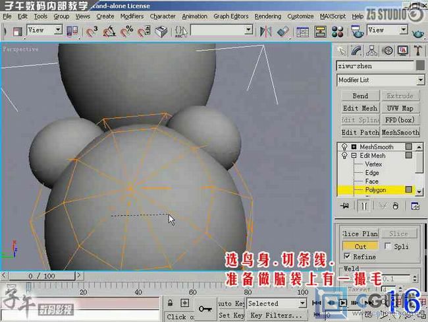The image size is (428, 322).
Task: Switch to the Motion command panel
Action: 388,51
